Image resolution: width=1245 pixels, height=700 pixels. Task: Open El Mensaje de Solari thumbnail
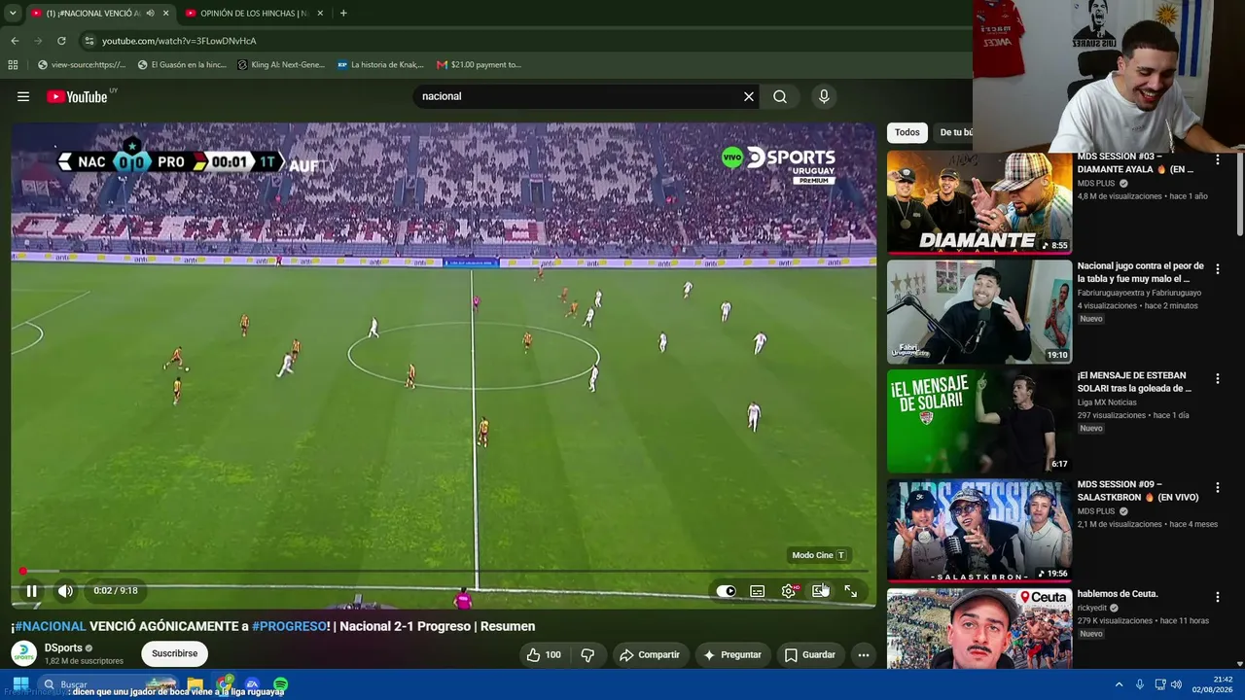979,421
